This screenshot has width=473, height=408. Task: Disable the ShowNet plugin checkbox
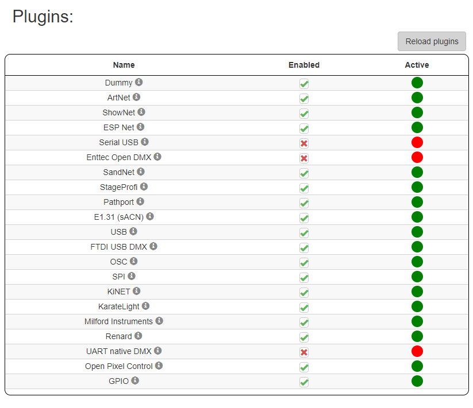click(304, 114)
